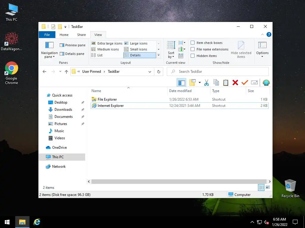This screenshot has width=305, height=228.
Task: Open the Group by dropdown icon
Action: pos(182,43)
